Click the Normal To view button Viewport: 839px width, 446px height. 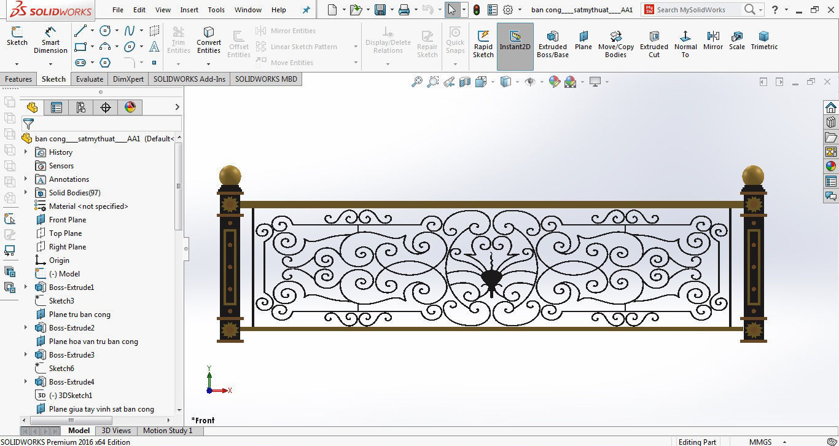pyautogui.click(x=685, y=43)
